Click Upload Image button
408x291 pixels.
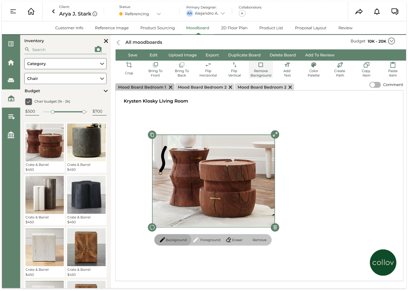click(x=183, y=55)
